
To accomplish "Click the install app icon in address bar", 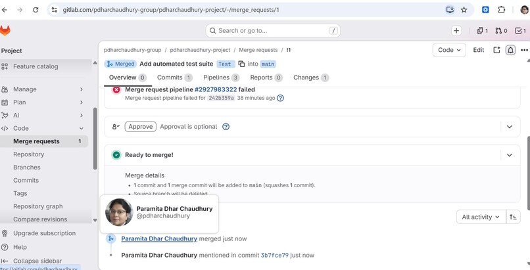I will 450,10.
